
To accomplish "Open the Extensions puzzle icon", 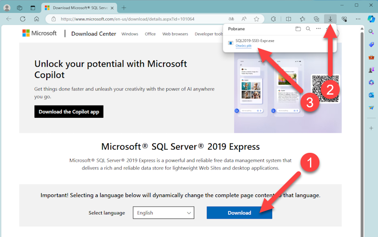I will 273,19.
